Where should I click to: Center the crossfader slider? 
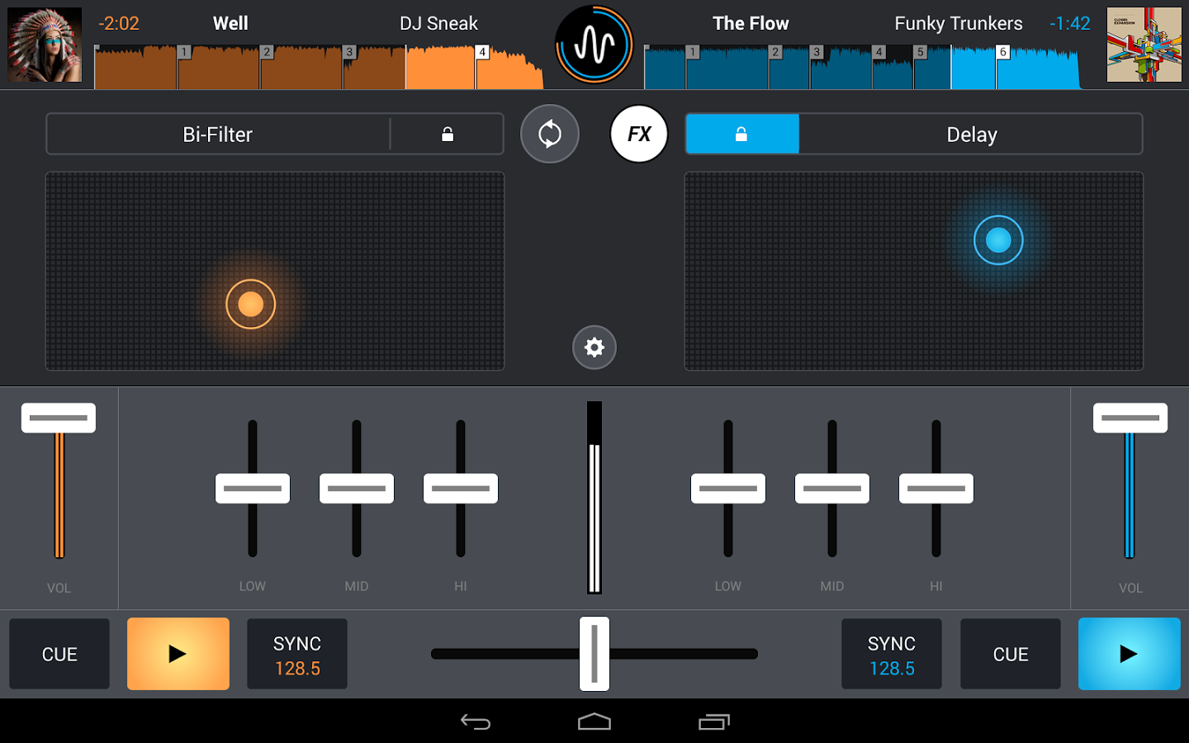click(594, 654)
